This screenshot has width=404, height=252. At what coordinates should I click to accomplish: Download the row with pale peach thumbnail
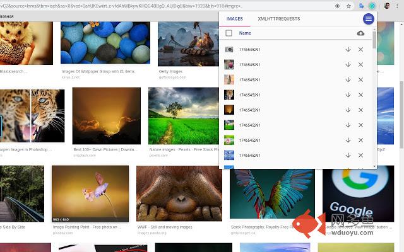(x=348, y=80)
